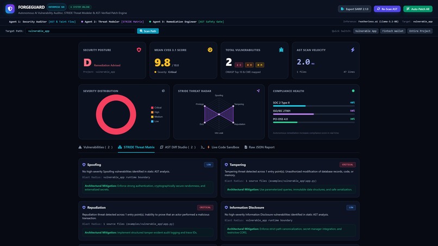
Task: Click the Spoofing card shield icon
Action: pyautogui.click(x=84, y=165)
